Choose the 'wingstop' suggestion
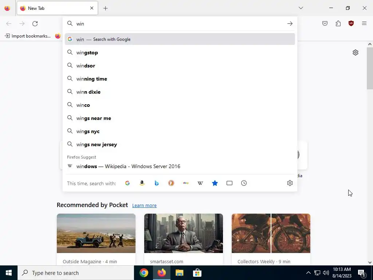 click(180, 52)
